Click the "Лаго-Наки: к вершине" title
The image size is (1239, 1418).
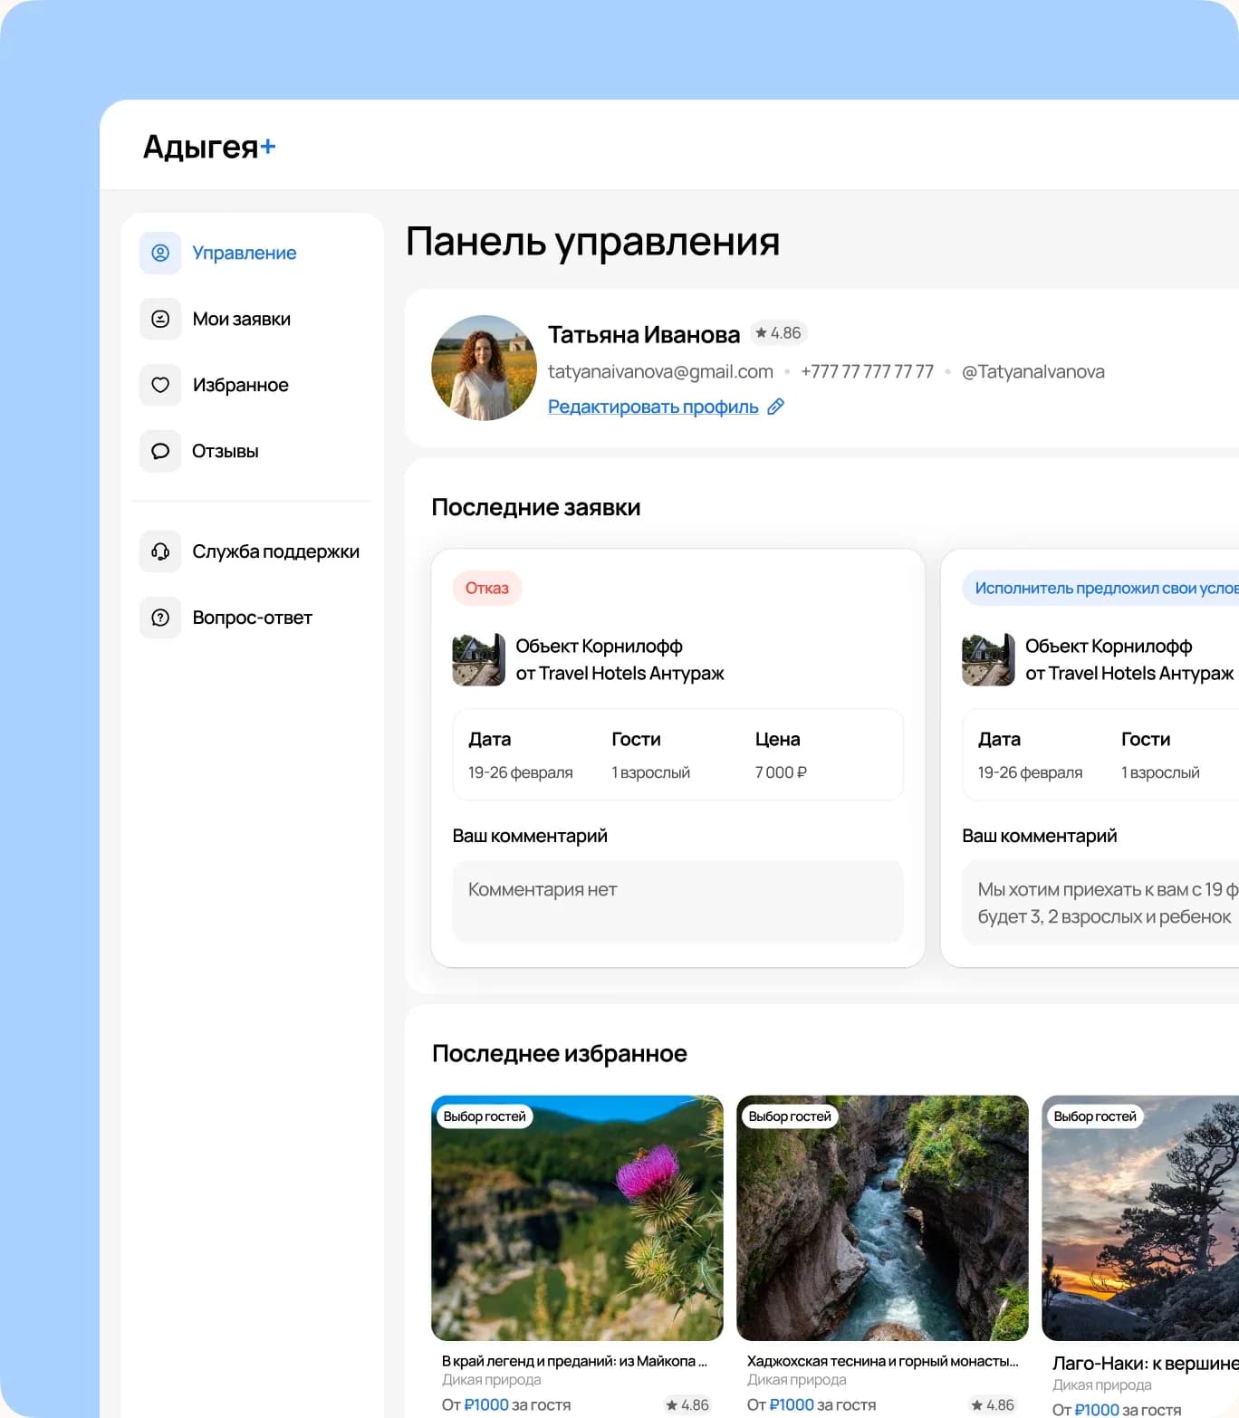1145,1364
